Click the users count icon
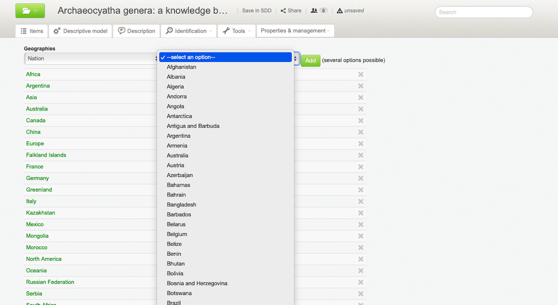Image resolution: width=558 pixels, height=305 pixels. 314,11
